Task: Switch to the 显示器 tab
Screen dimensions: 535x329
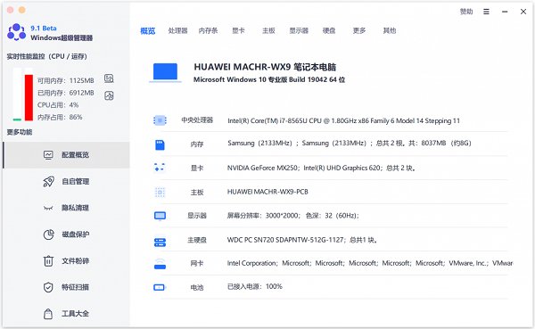Action: pos(299,30)
